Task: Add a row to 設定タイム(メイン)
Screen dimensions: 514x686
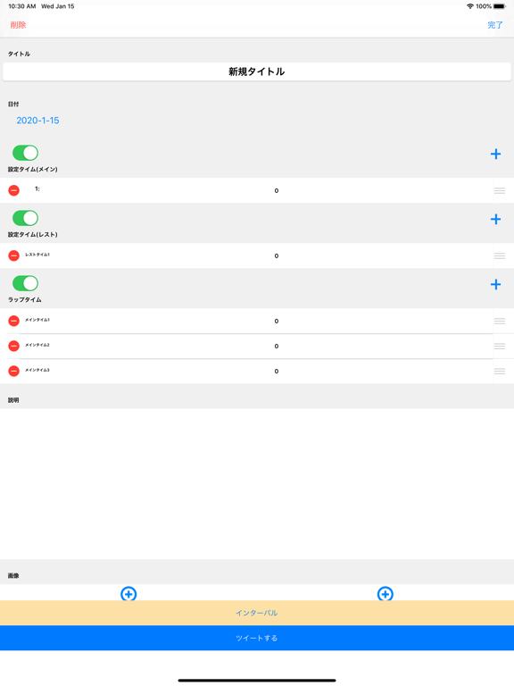Action: pyautogui.click(x=495, y=154)
